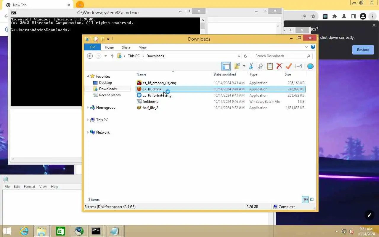Toggle Chrome's side panel icon
The width and height of the screenshot is (379, 237).
pos(354,17)
